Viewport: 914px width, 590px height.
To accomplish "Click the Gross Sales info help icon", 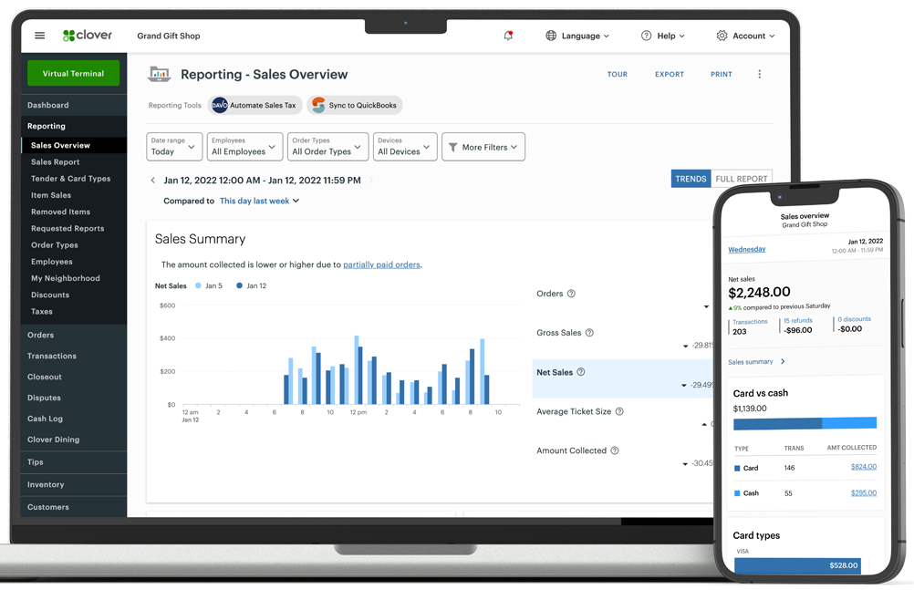I will pyautogui.click(x=589, y=332).
